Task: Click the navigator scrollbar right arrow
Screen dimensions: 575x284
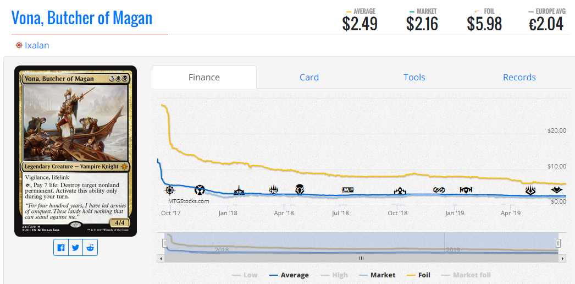Action: [x=563, y=258]
